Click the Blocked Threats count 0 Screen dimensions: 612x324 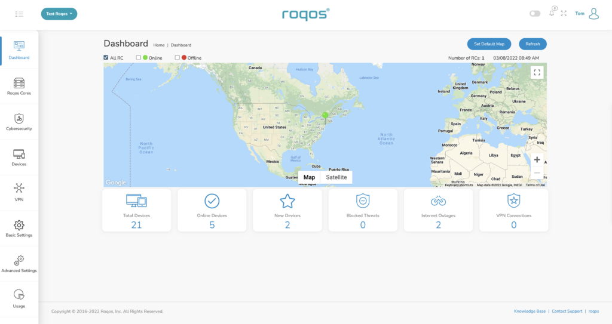[x=363, y=225]
